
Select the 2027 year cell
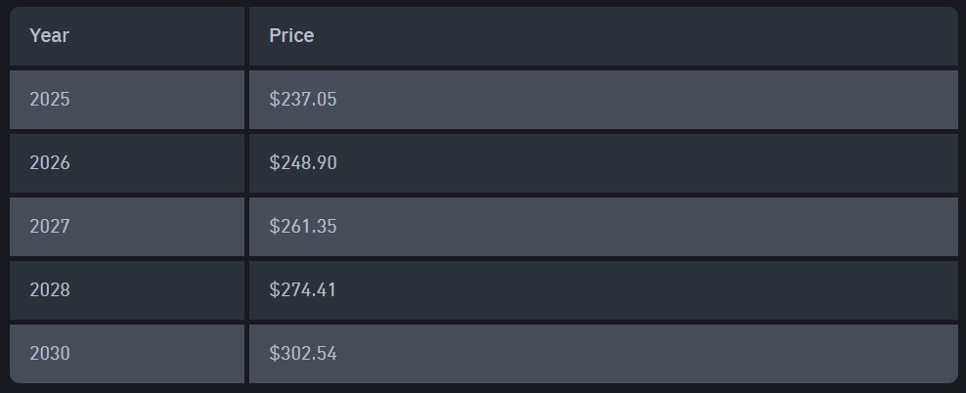[50, 226]
